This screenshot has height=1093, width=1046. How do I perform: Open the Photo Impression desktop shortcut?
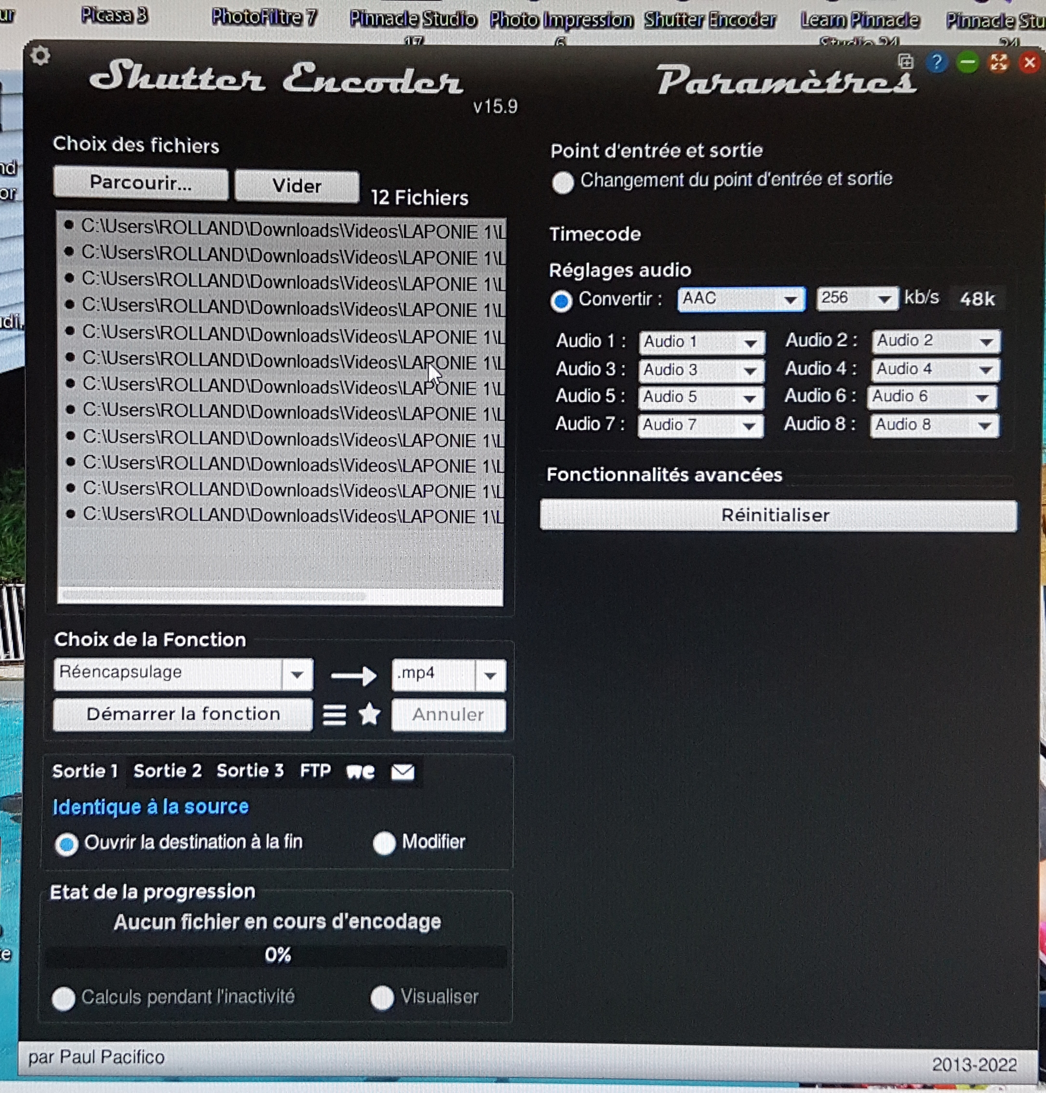(x=561, y=21)
